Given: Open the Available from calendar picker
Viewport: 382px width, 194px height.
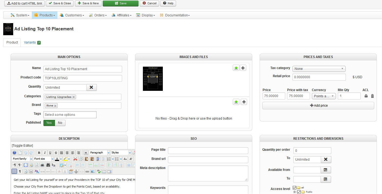Looking at the screenshot, I should [325, 170].
